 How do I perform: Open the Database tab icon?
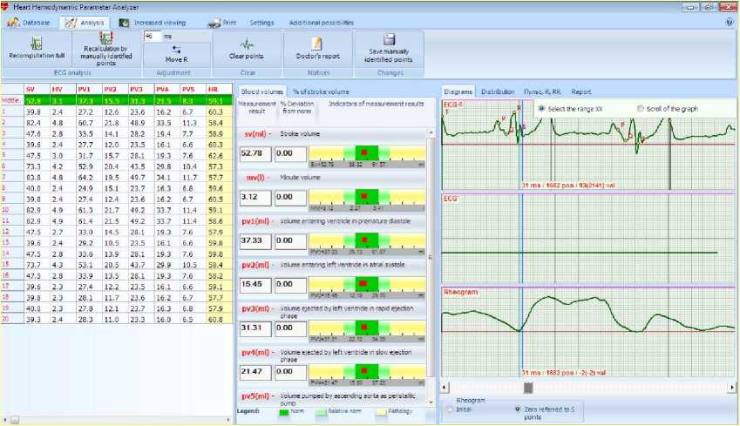pos(14,22)
